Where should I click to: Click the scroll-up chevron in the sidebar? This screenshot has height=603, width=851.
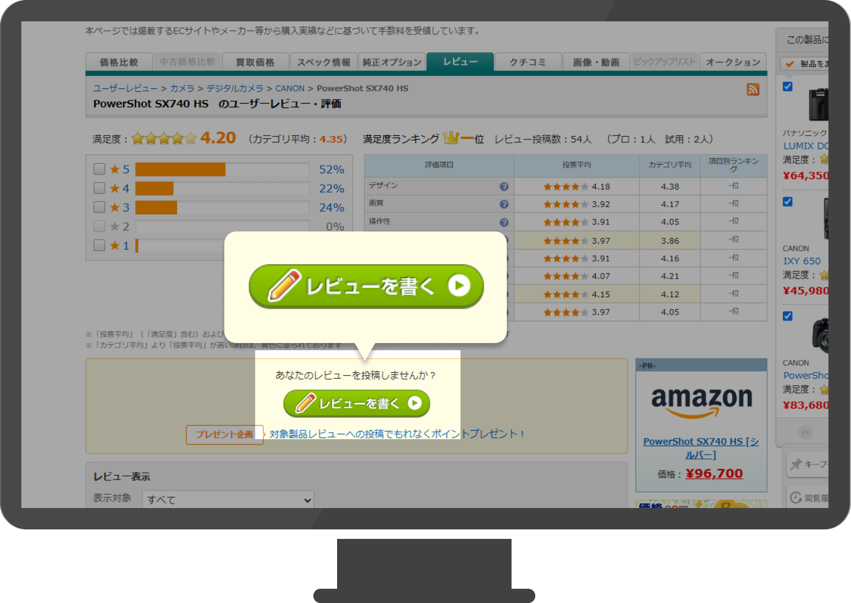[x=805, y=432]
